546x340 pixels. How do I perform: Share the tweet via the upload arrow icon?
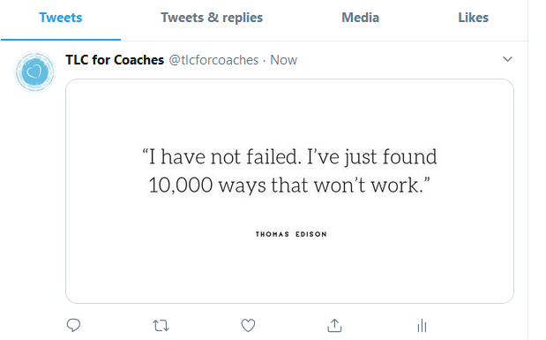[x=334, y=325]
